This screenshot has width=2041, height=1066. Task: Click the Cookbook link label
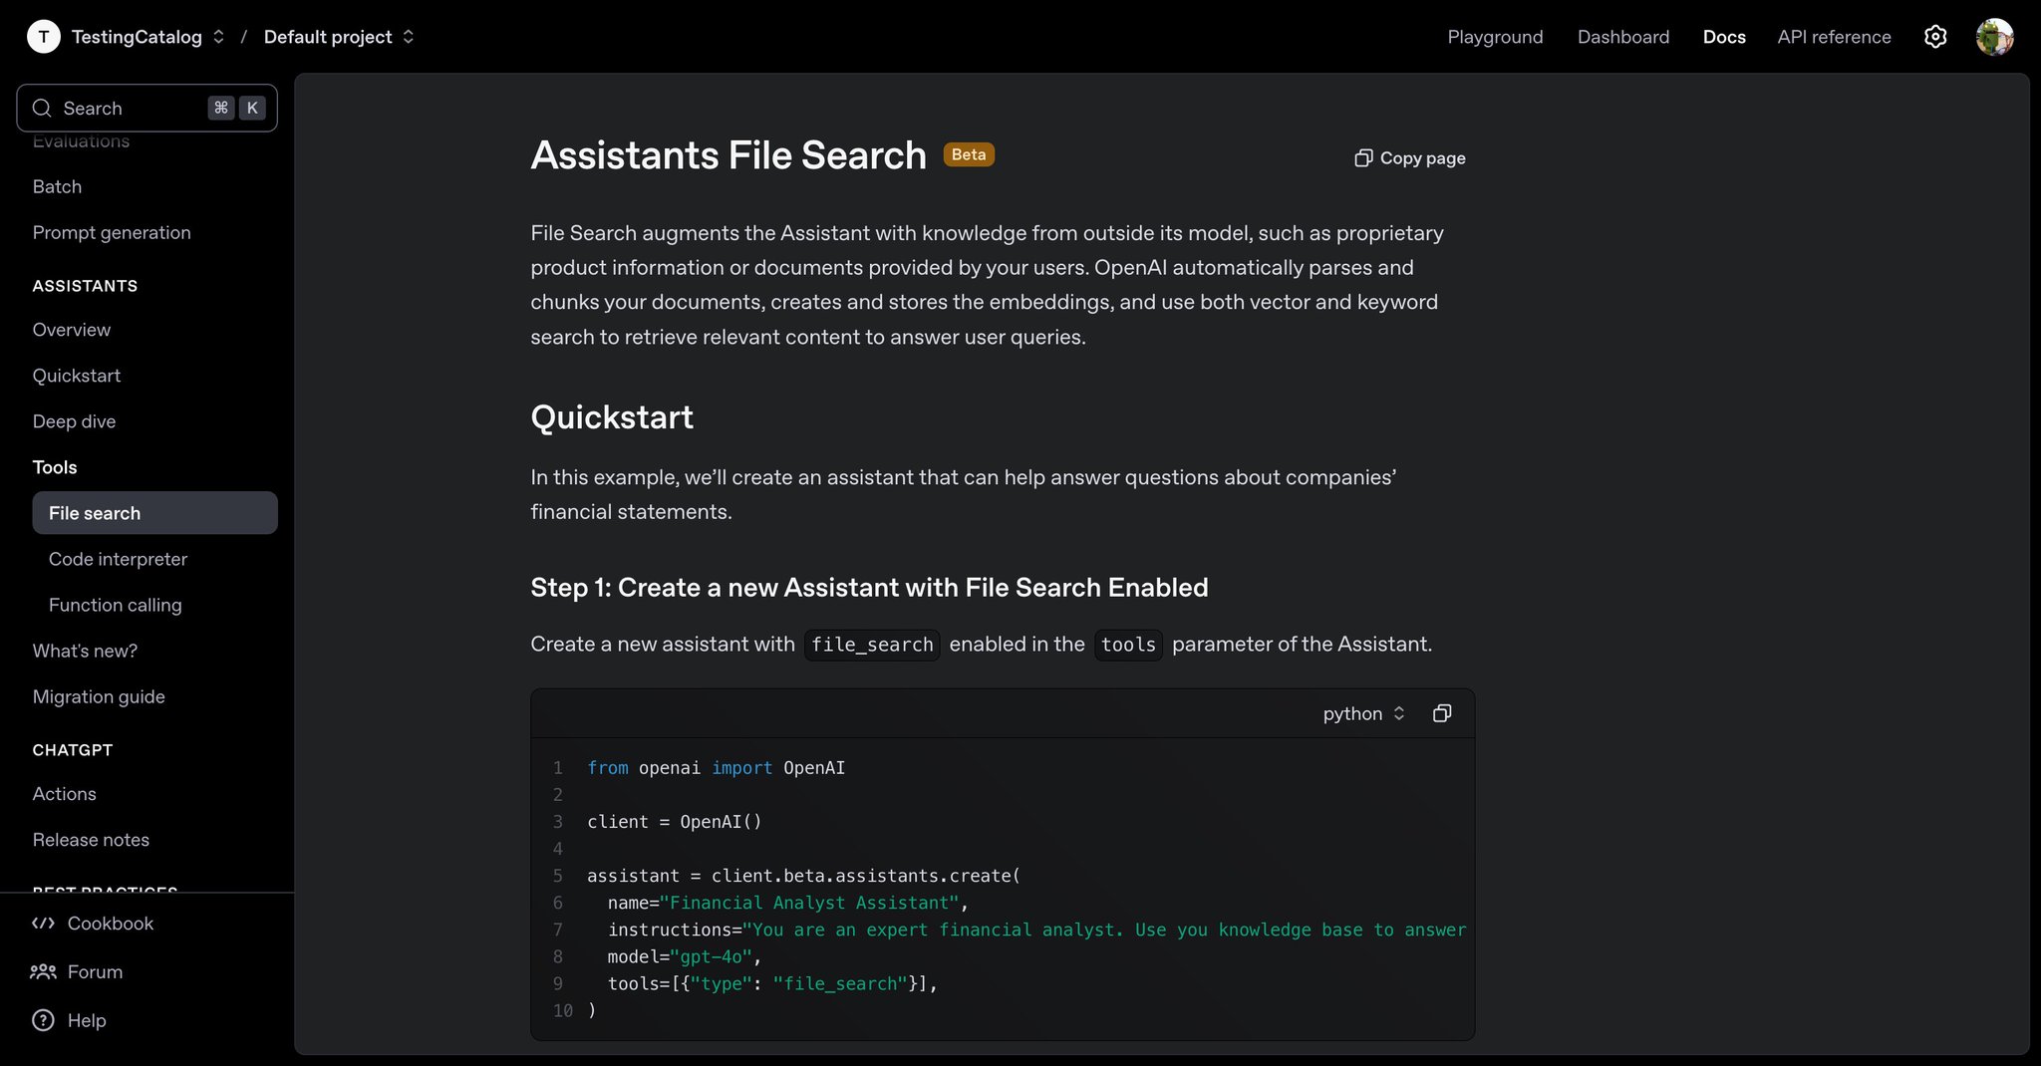click(111, 924)
